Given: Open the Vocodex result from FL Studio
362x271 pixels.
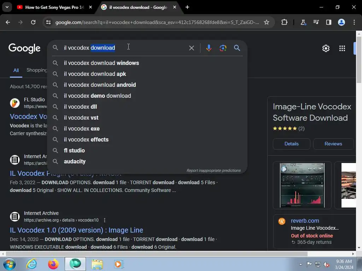Looking at the screenshot, I should [x=28, y=116].
